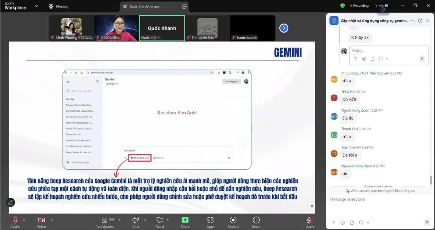Expand screenshot options arrow in Reply box

pos(387,59)
